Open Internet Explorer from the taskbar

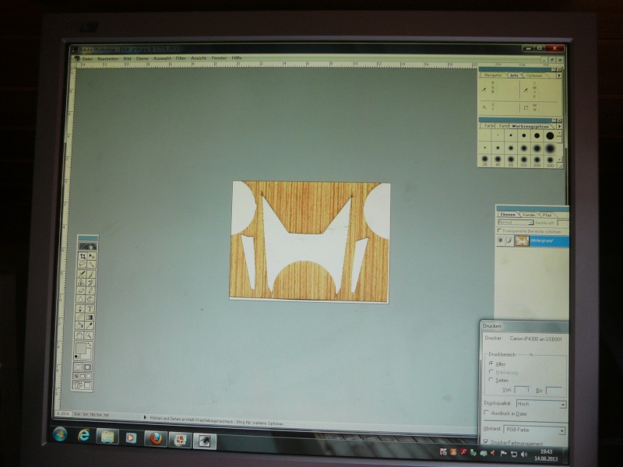click(x=83, y=435)
